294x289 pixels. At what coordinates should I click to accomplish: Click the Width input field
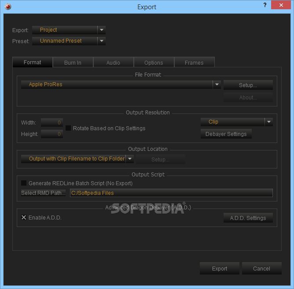coord(52,123)
